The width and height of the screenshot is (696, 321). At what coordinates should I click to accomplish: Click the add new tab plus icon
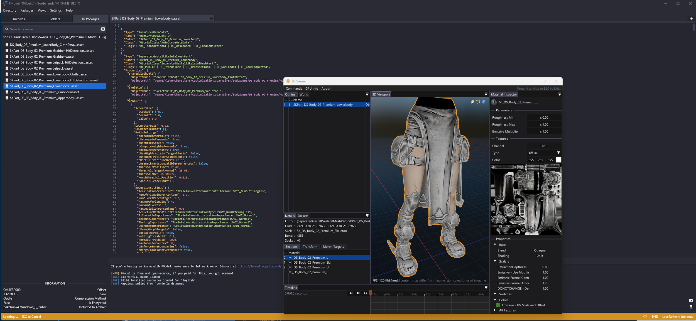pos(691,19)
